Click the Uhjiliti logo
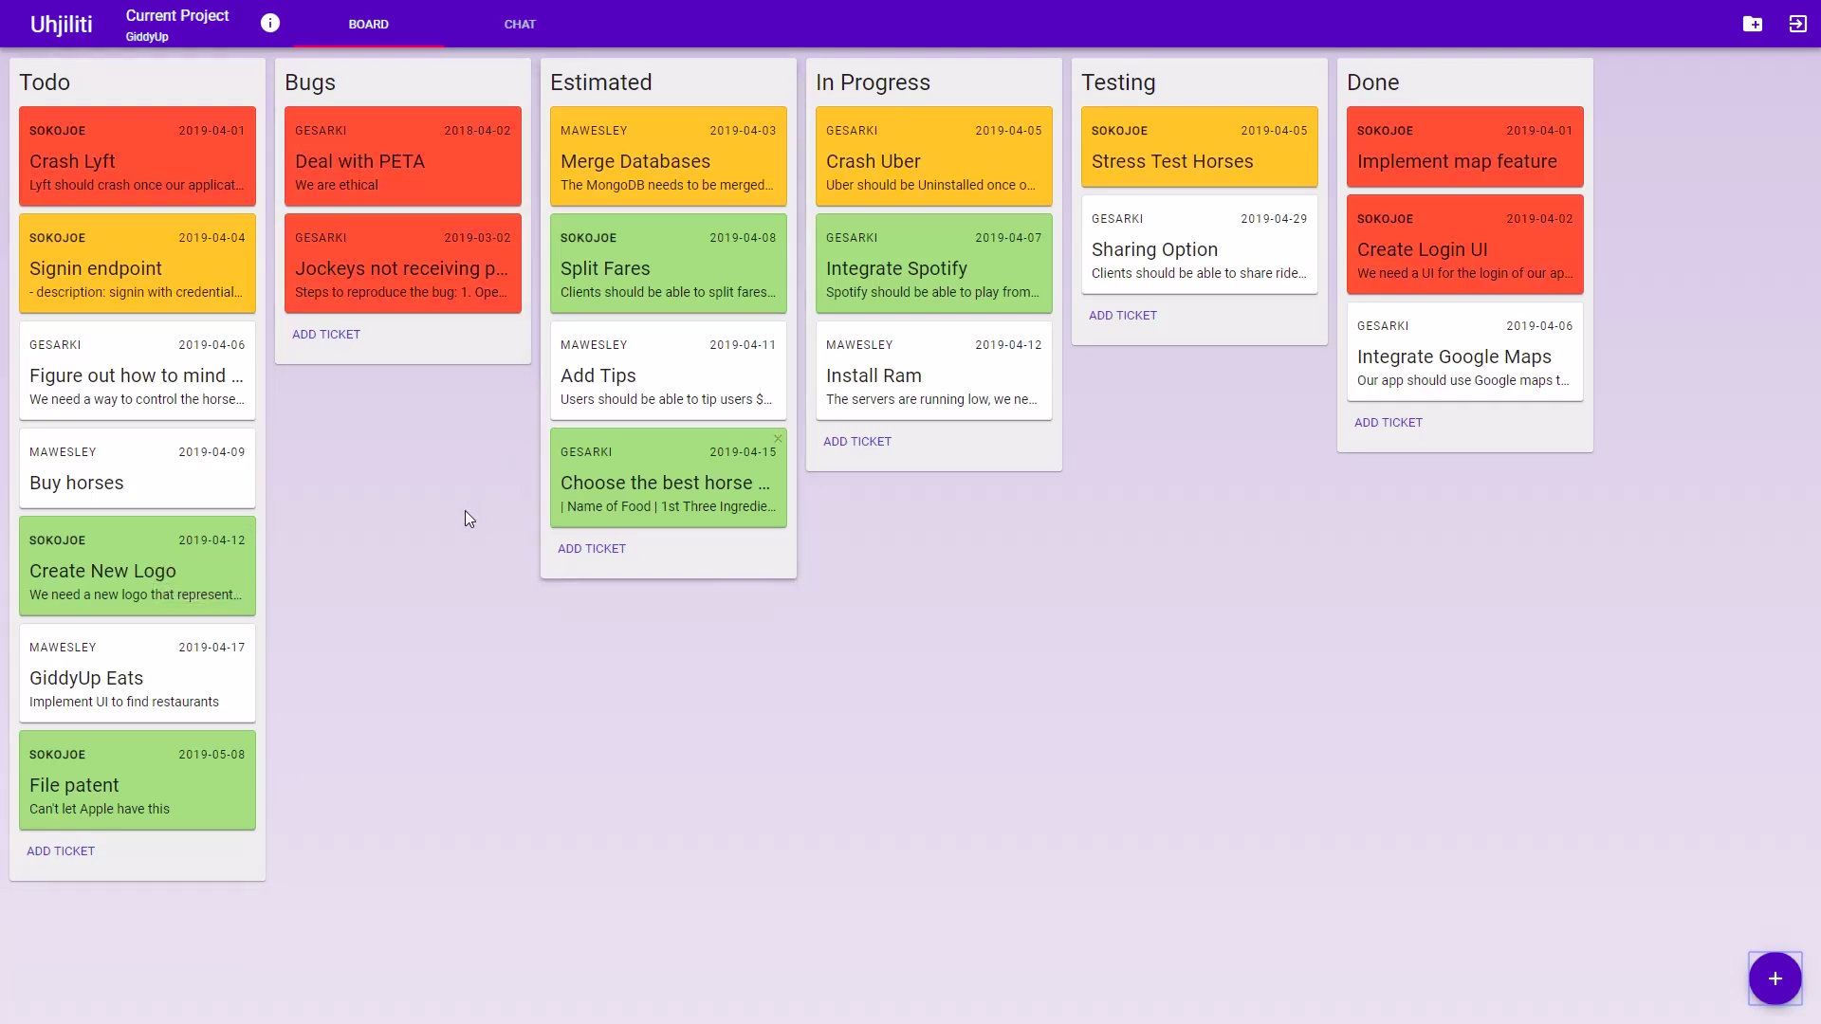 [62, 24]
